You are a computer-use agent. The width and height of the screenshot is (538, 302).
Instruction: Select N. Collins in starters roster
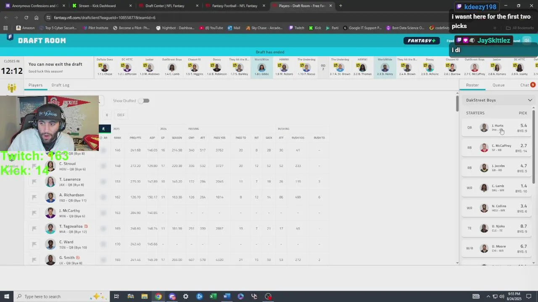pos(497,208)
